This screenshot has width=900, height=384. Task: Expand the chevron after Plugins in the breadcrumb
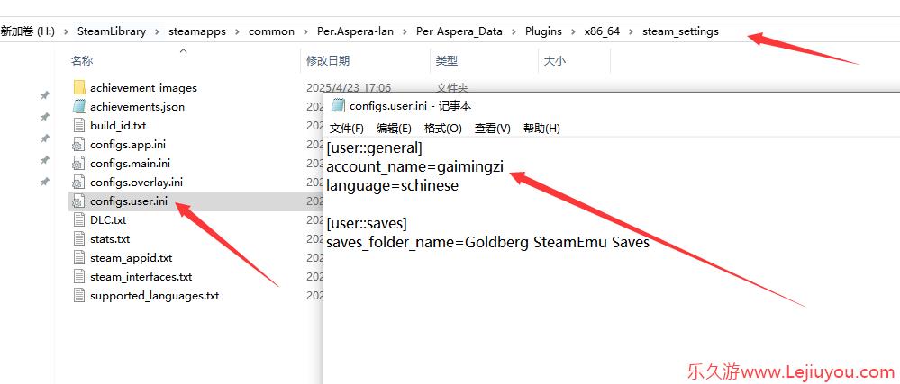(x=573, y=32)
